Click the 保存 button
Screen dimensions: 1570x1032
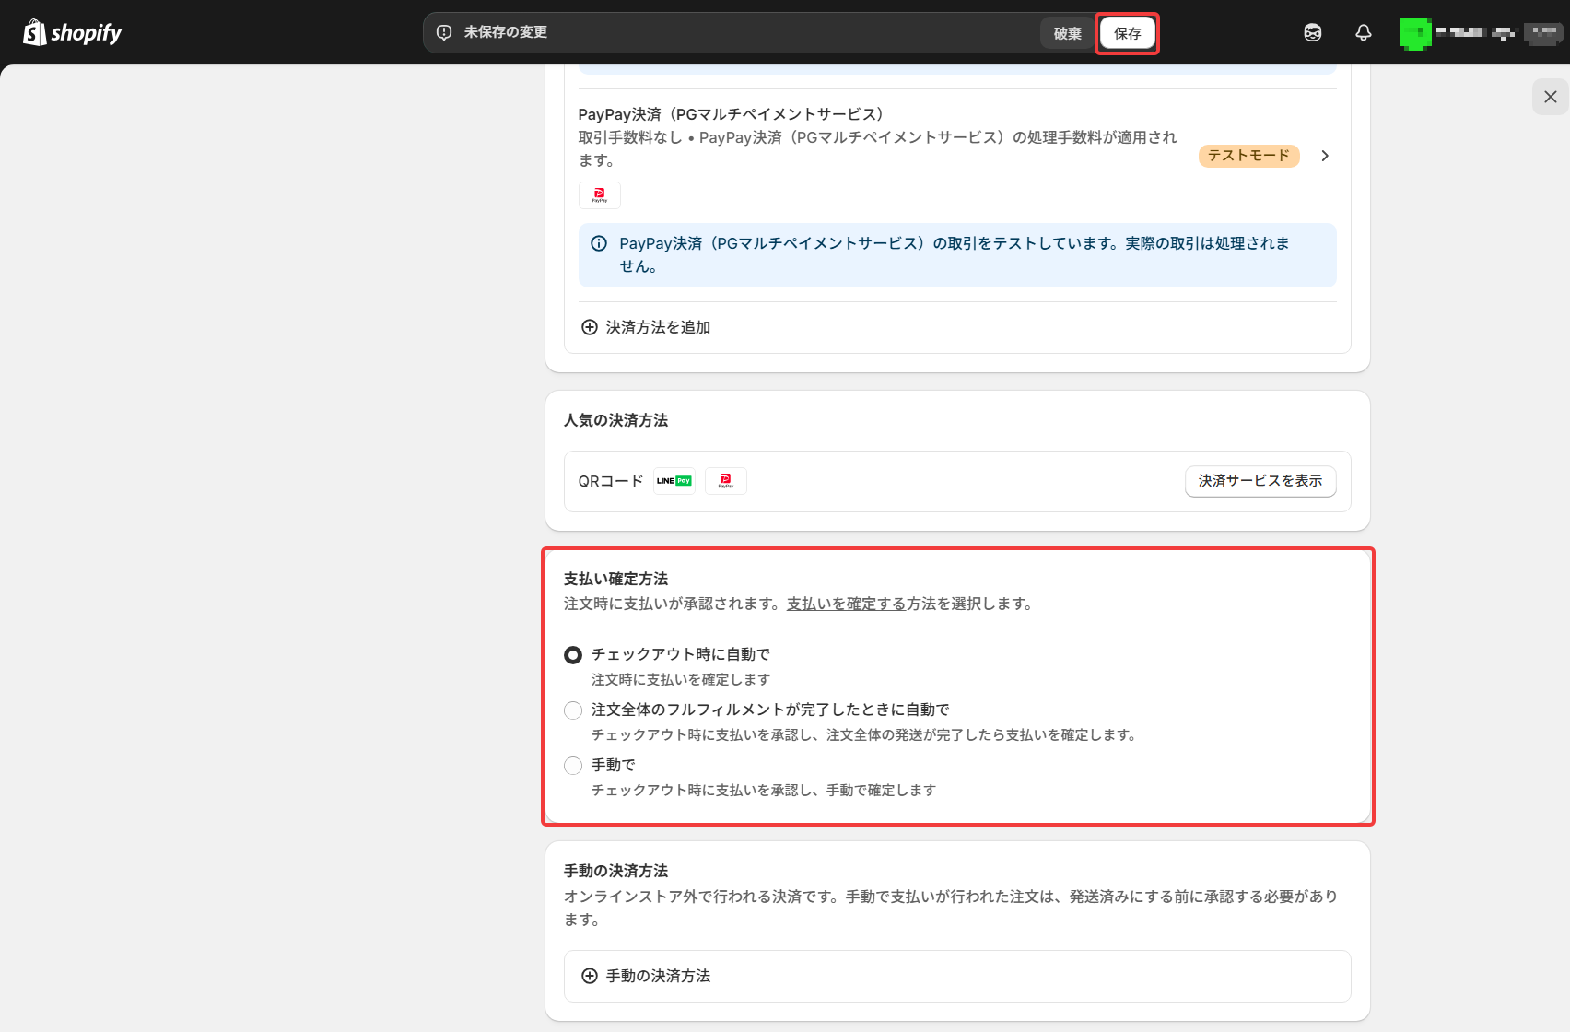point(1128,33)
